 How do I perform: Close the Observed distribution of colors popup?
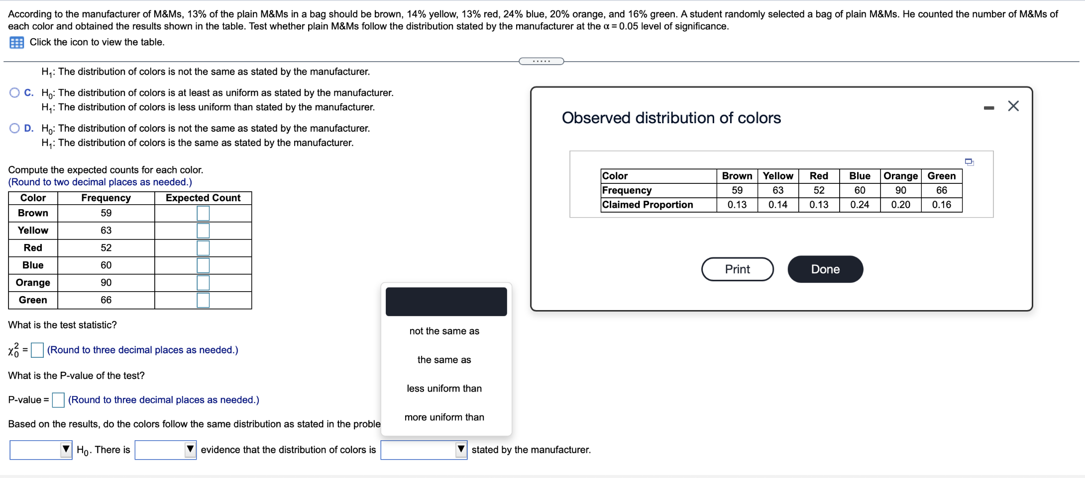pyautogui.click(x=1013, y=106)
